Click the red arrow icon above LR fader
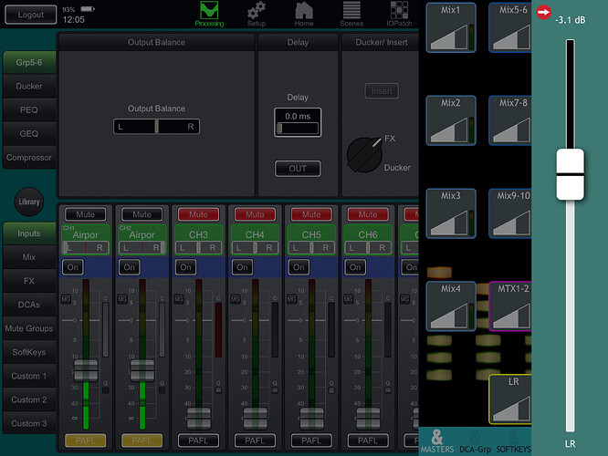The height and width of the screenshot is (456, 608). [x=543, y=13]
